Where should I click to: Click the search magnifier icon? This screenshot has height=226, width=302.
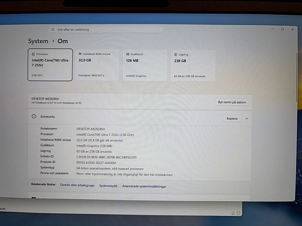53,29
